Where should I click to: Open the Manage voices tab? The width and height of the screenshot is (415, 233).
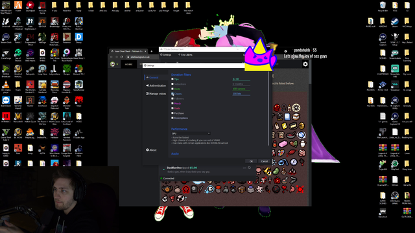click(x=156, y=93)
